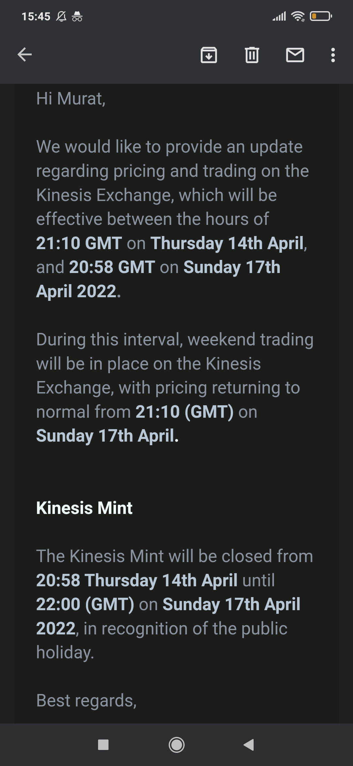The width and height of the screenshot is (353, 766).
Task: Tap the bold '21:10 GMT' time text
Action: click(79, 243)
